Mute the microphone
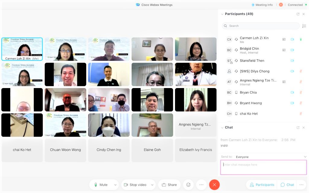This screenshot has height=193, width=309. point(101,185)
